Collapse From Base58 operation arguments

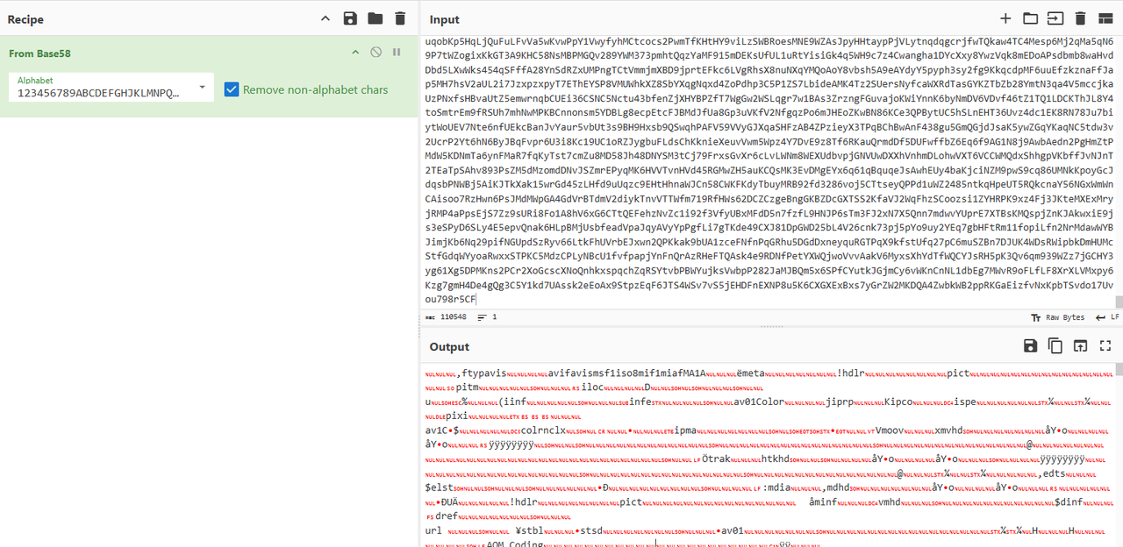[x=355, y=53]
